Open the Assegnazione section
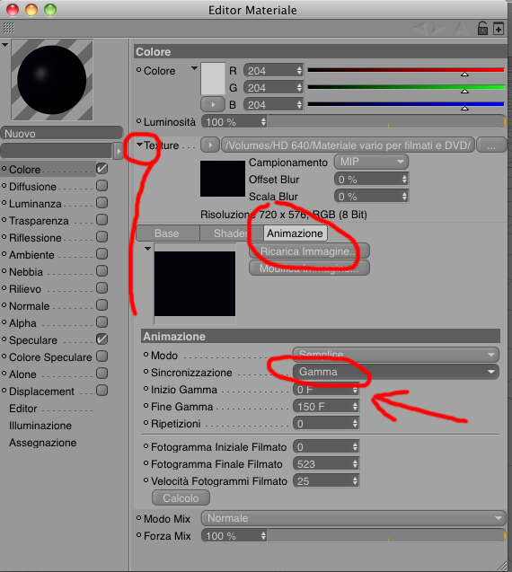The width and height of the screenshot is (512, 572). coord(43,443)
